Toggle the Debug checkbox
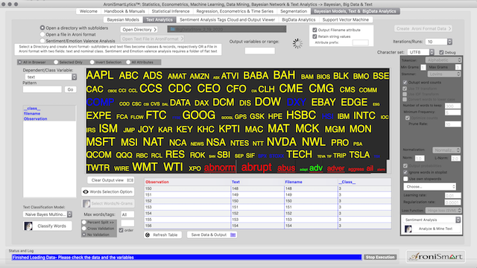The height and width of the screenshot is (268, 477). (x=441, y=52)
